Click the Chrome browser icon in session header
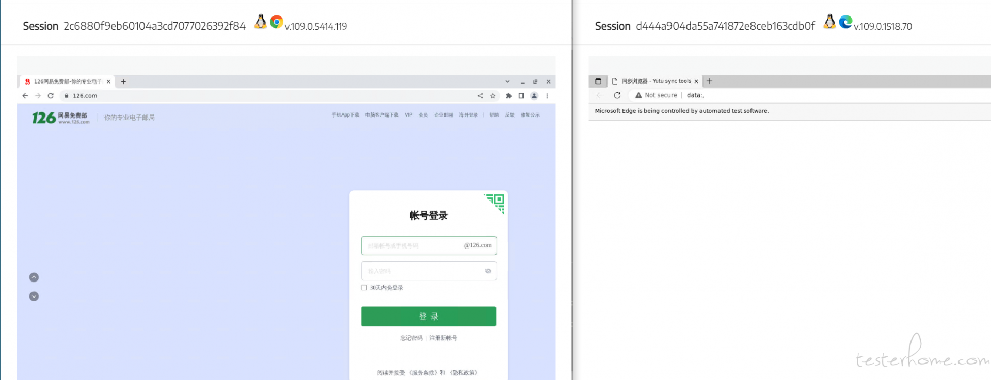991x380 pixels. 277,22
